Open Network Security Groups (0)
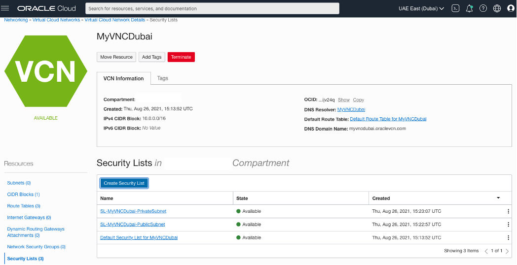Viewport: 517px width, 265px height. click(37, 247)
